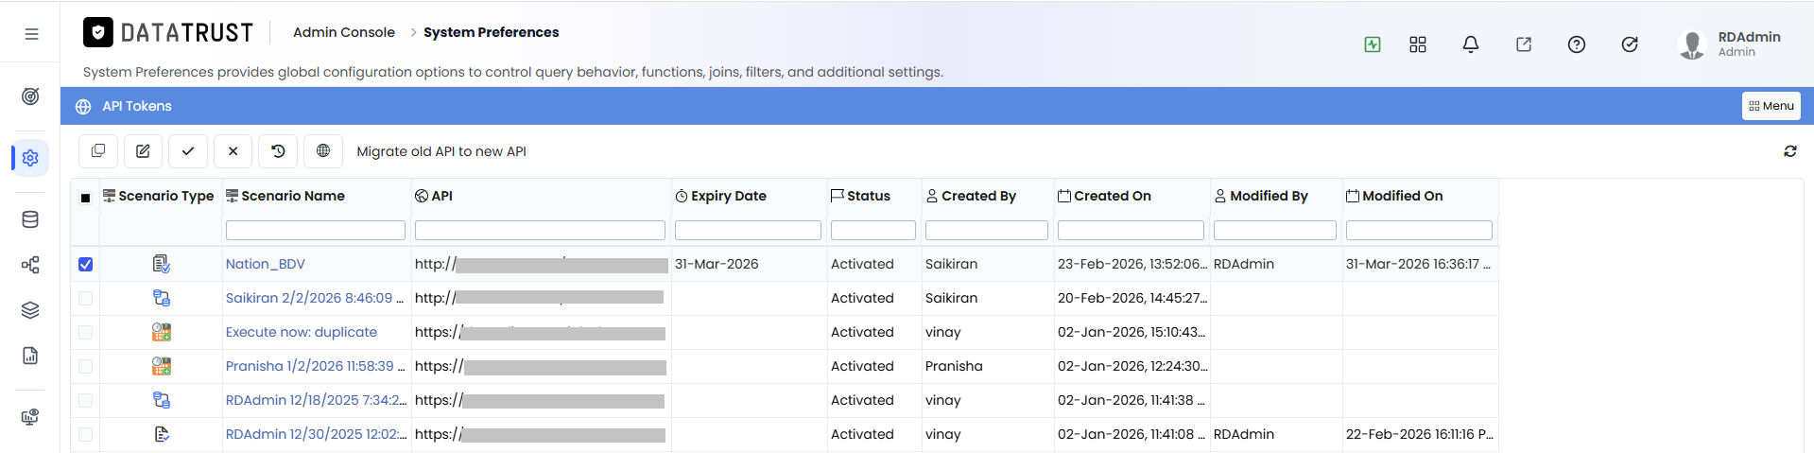The width and height of the screenshot is (1814, 453).
Task: Click the history restore toolbar button
Action: (278, 151)
